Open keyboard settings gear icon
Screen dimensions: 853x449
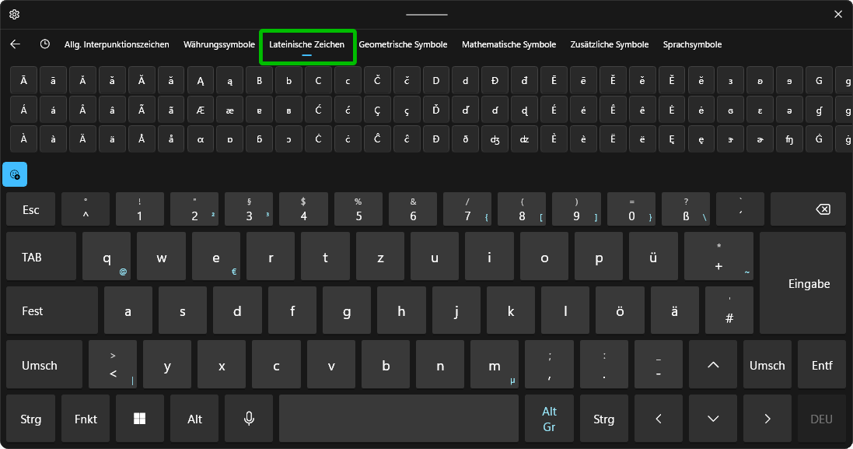[14, 14]
